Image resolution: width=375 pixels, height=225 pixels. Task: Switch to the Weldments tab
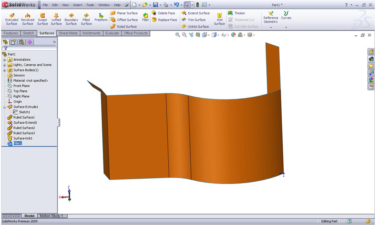91,33
